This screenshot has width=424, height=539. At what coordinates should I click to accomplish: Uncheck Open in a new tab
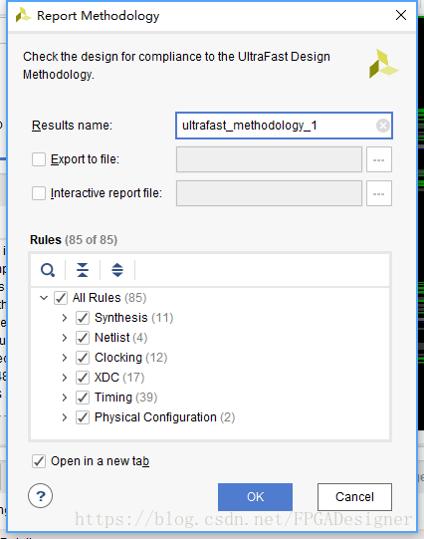point(39,461)
